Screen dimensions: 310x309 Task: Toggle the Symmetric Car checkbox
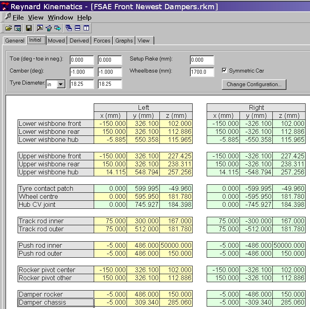point(224,71)
